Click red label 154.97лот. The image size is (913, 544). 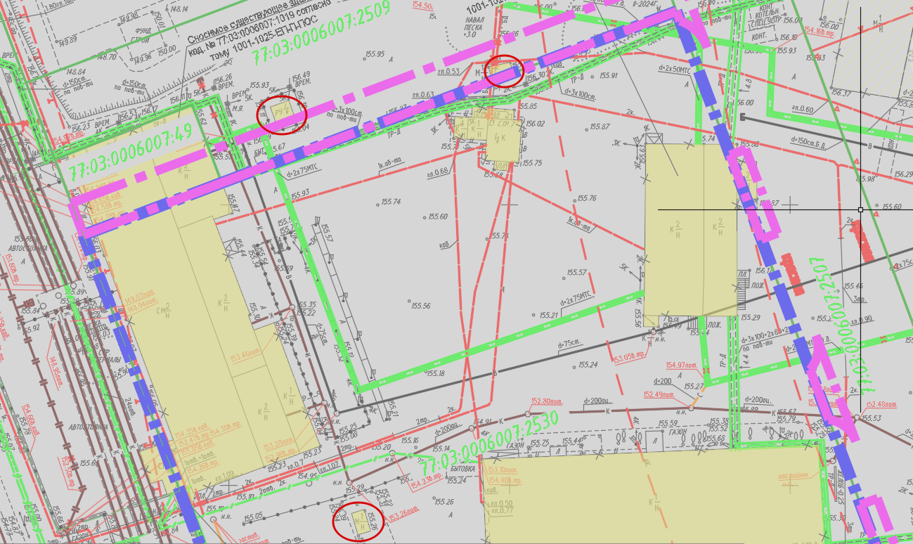click(682, 365)
